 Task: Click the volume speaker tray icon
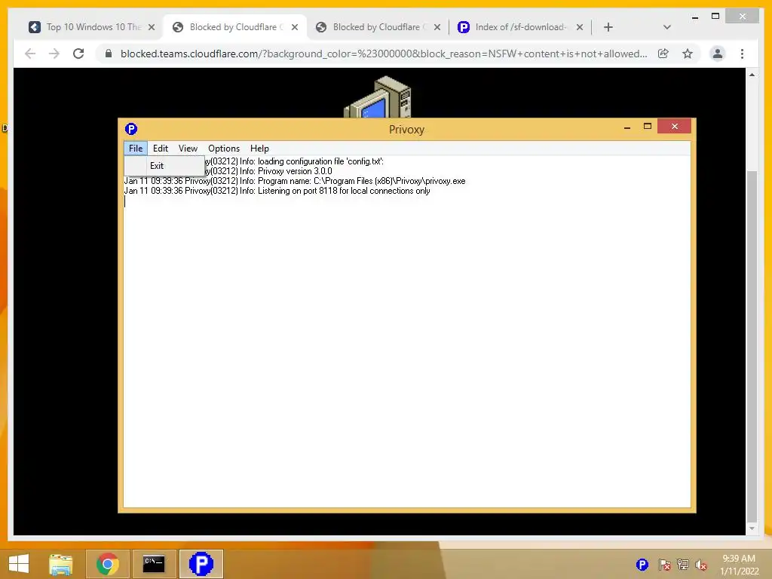[700, 565]
